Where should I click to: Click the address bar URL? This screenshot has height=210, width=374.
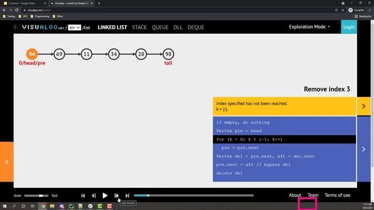(39, 10)
